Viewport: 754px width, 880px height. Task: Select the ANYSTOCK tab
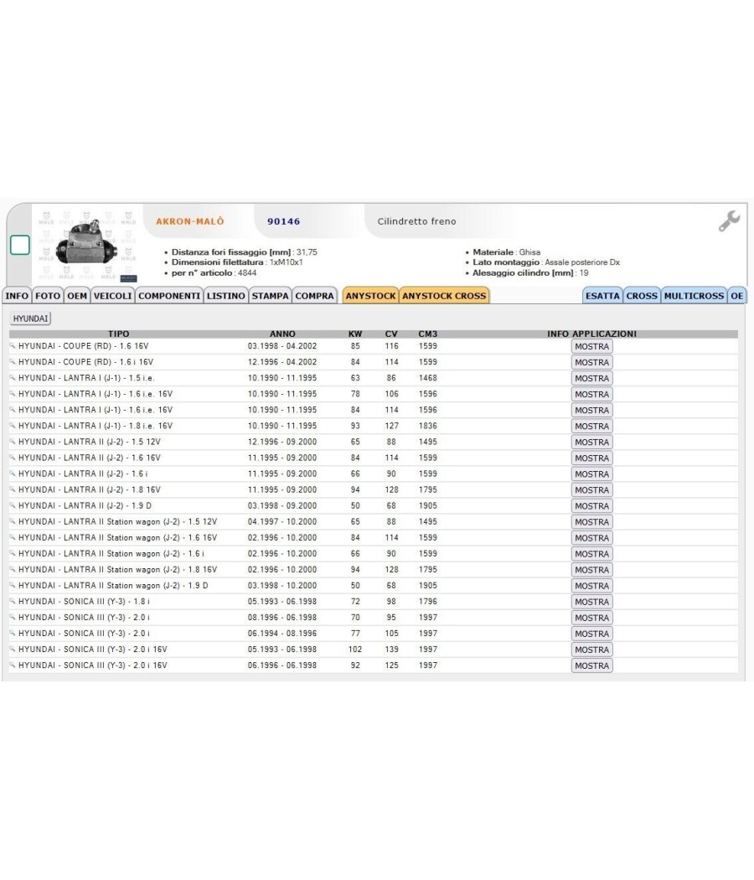tap(371, 296)
